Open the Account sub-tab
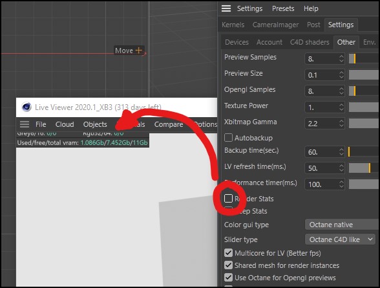Viewport: 380px width, 288px height. click(269, 42)
